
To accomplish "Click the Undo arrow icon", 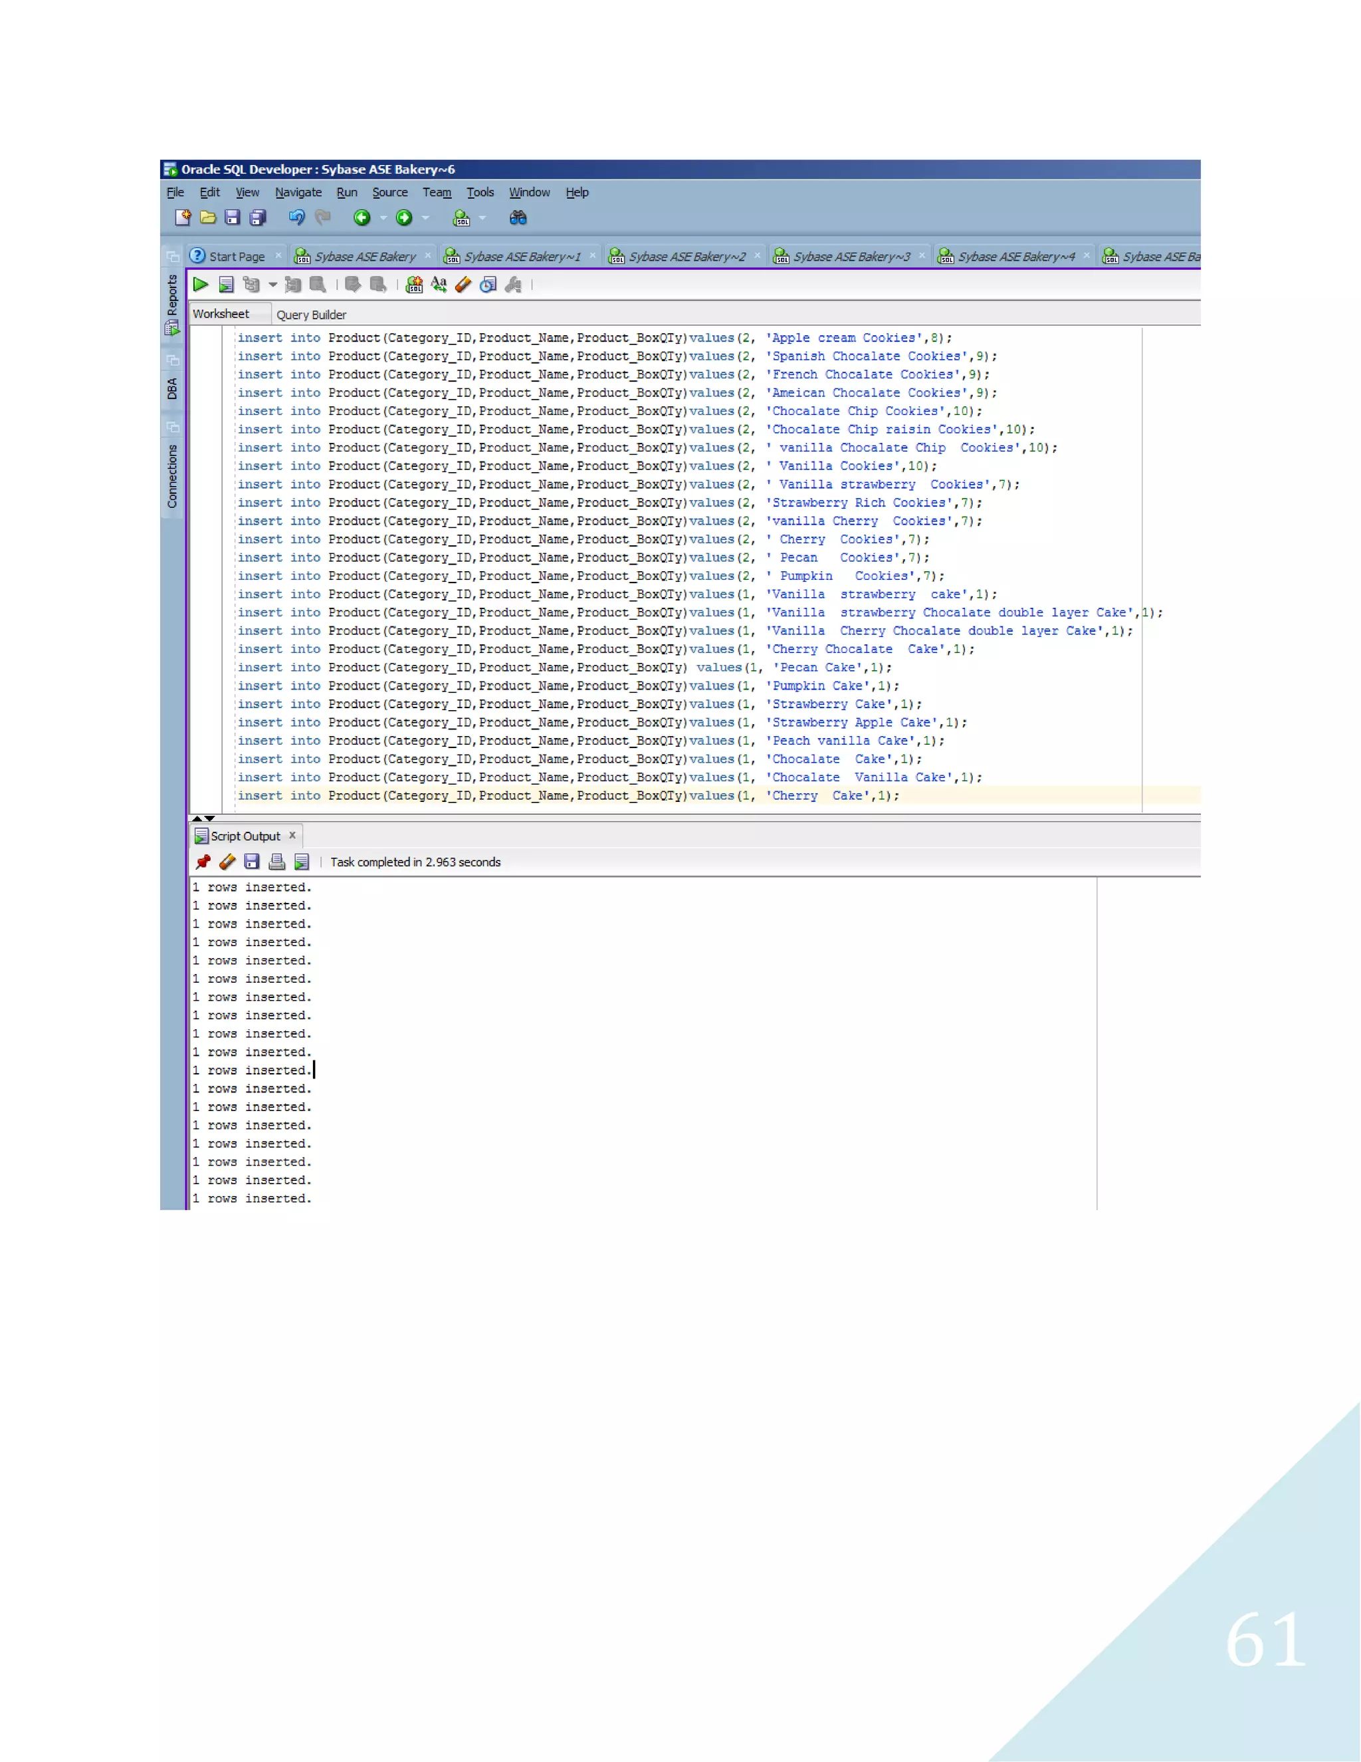I will pos(296,218).
